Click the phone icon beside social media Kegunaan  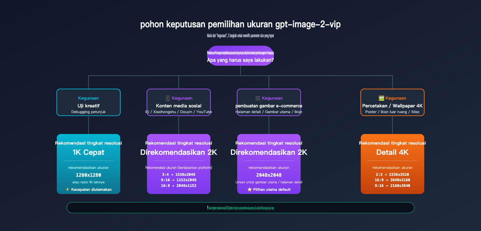(168, 98)
